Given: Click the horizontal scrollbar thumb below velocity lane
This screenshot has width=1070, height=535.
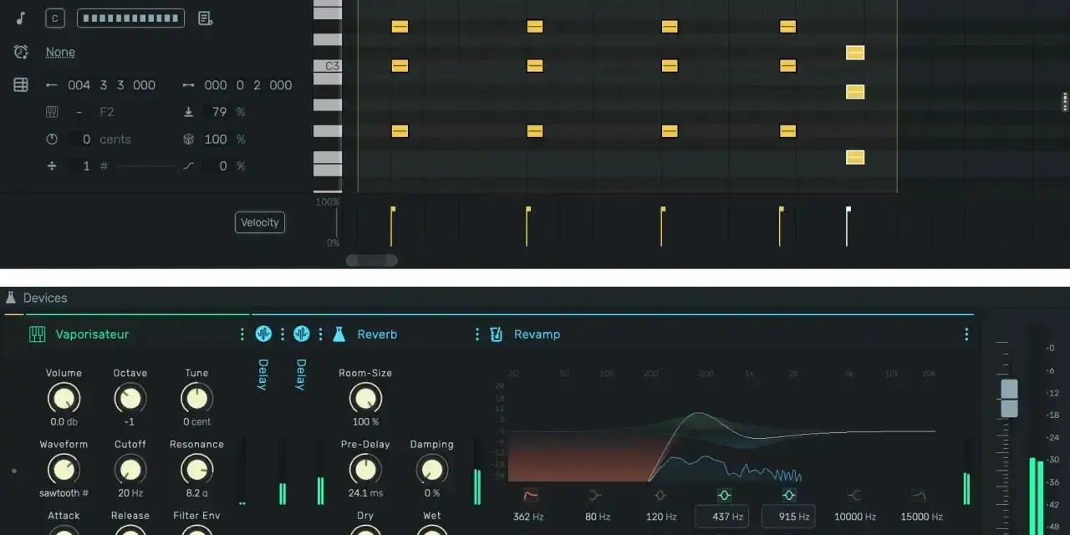Looking at the screenshot, I should coord(372,261).
